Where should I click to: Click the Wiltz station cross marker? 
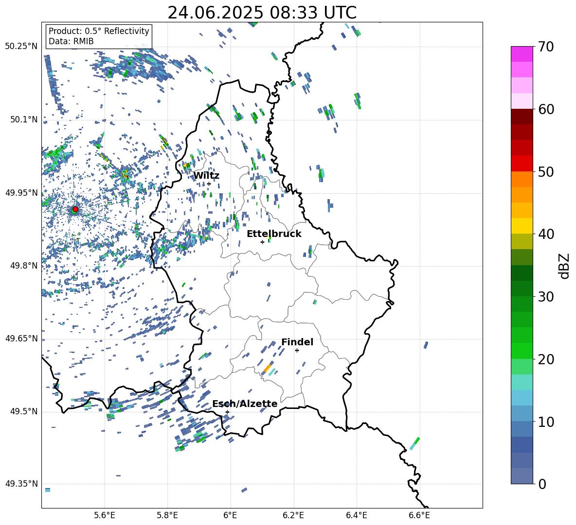209,184
